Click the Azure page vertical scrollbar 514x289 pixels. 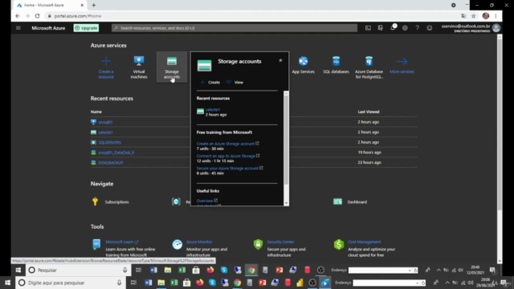[500, 124]
